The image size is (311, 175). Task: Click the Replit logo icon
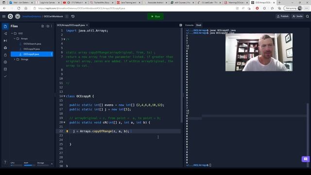coord(10,17)
